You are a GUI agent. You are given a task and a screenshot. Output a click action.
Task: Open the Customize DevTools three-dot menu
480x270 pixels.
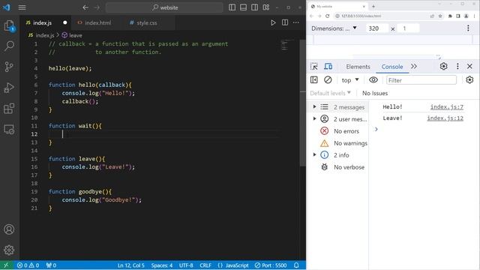tap(457, 67)
